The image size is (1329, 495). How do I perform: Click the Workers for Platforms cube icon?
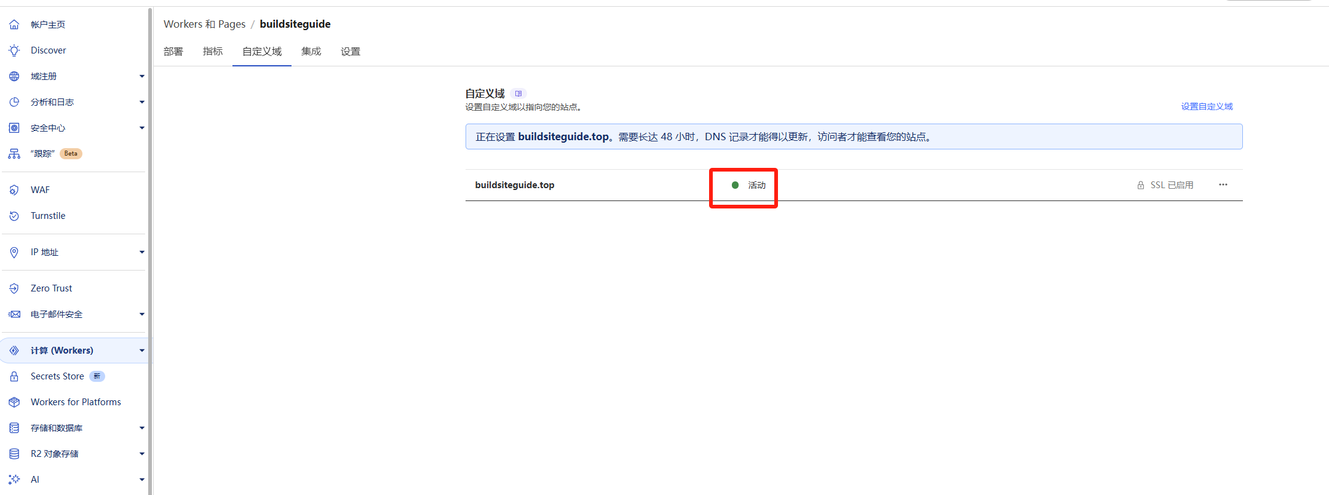click(x=14, y=402)
